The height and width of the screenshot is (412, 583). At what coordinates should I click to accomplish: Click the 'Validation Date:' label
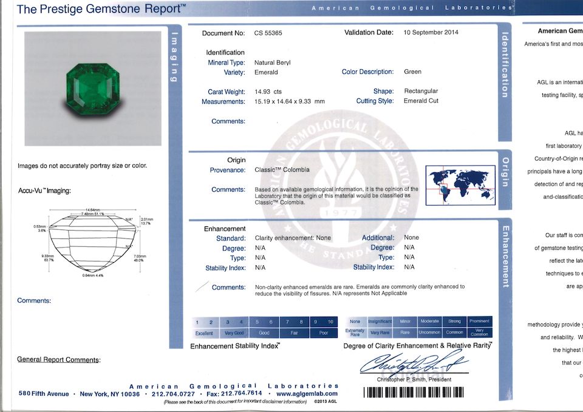369,32
